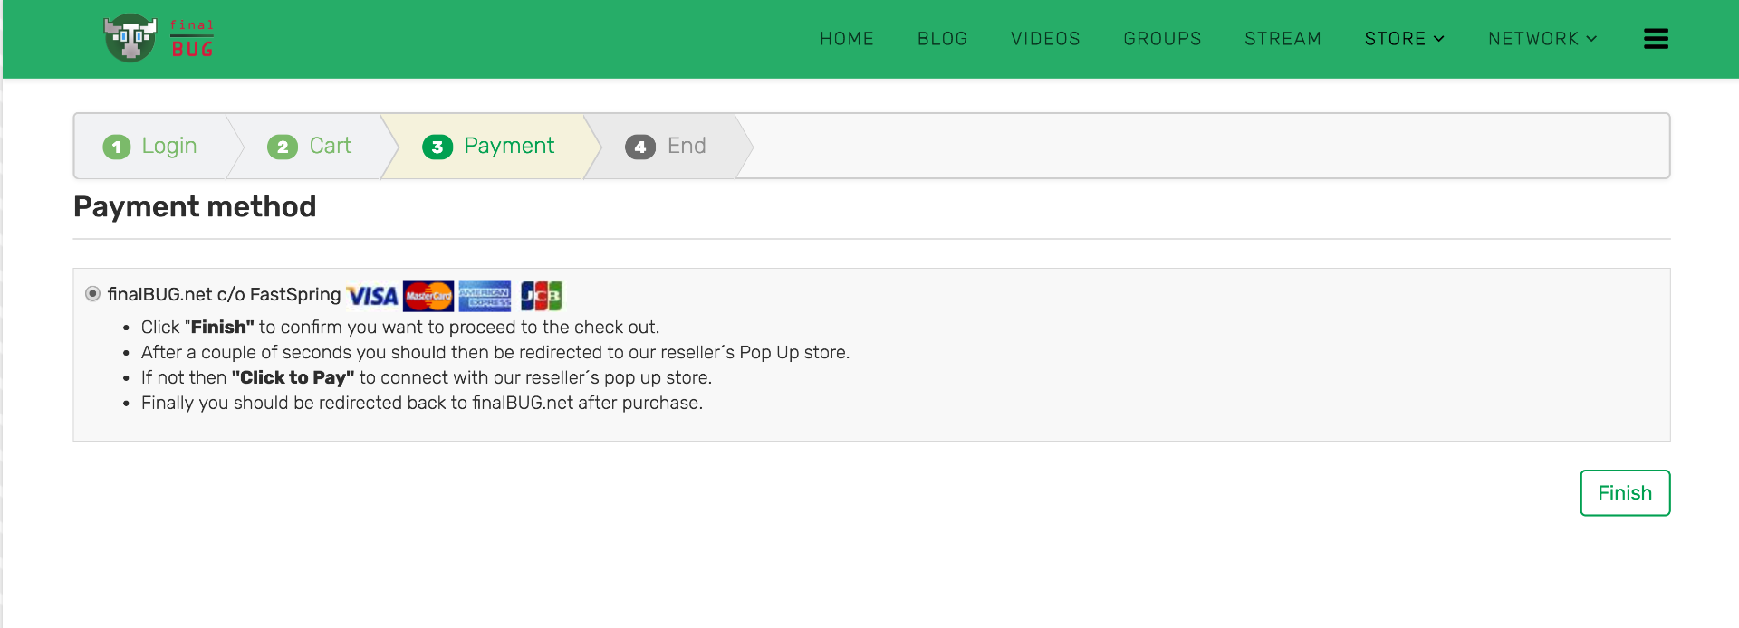Viewport: 1739px width, 628px height.
Task: Navigate to Groups
Action: (1162, 39)
